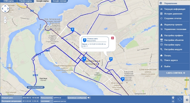Pan the map down with the arrow control
This screenshot has width=190, height=103.
click(5, 11)
